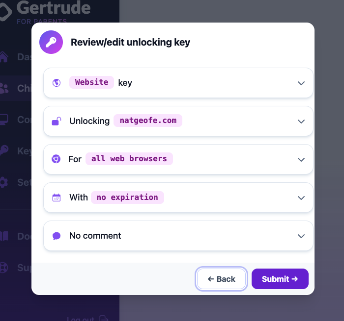Expand the no expiration row chevron

click(x=301, y=198)
